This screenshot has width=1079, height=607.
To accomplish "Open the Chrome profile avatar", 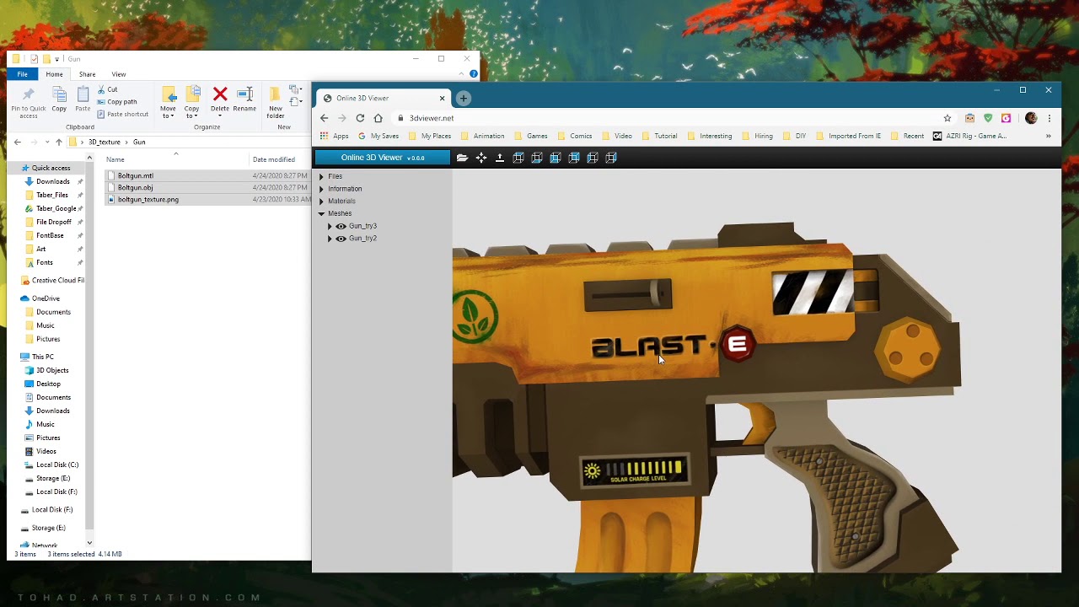I will pyautogui.click(x=1031, y=118).
